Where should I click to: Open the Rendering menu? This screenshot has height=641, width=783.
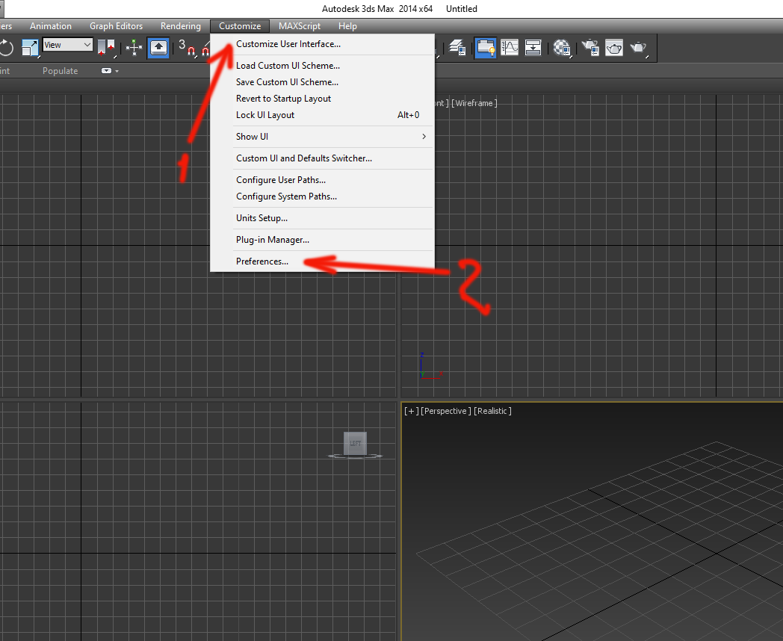pos(180,26)
